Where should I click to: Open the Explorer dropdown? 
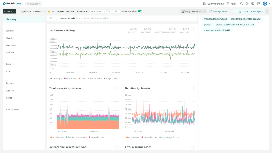pos(9,11)
